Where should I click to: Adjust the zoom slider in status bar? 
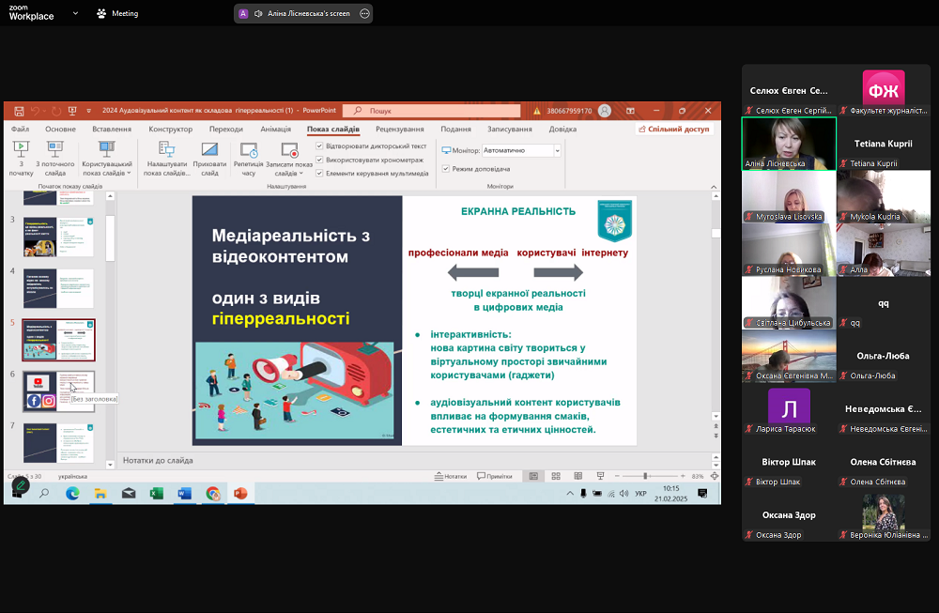[645, 476]
